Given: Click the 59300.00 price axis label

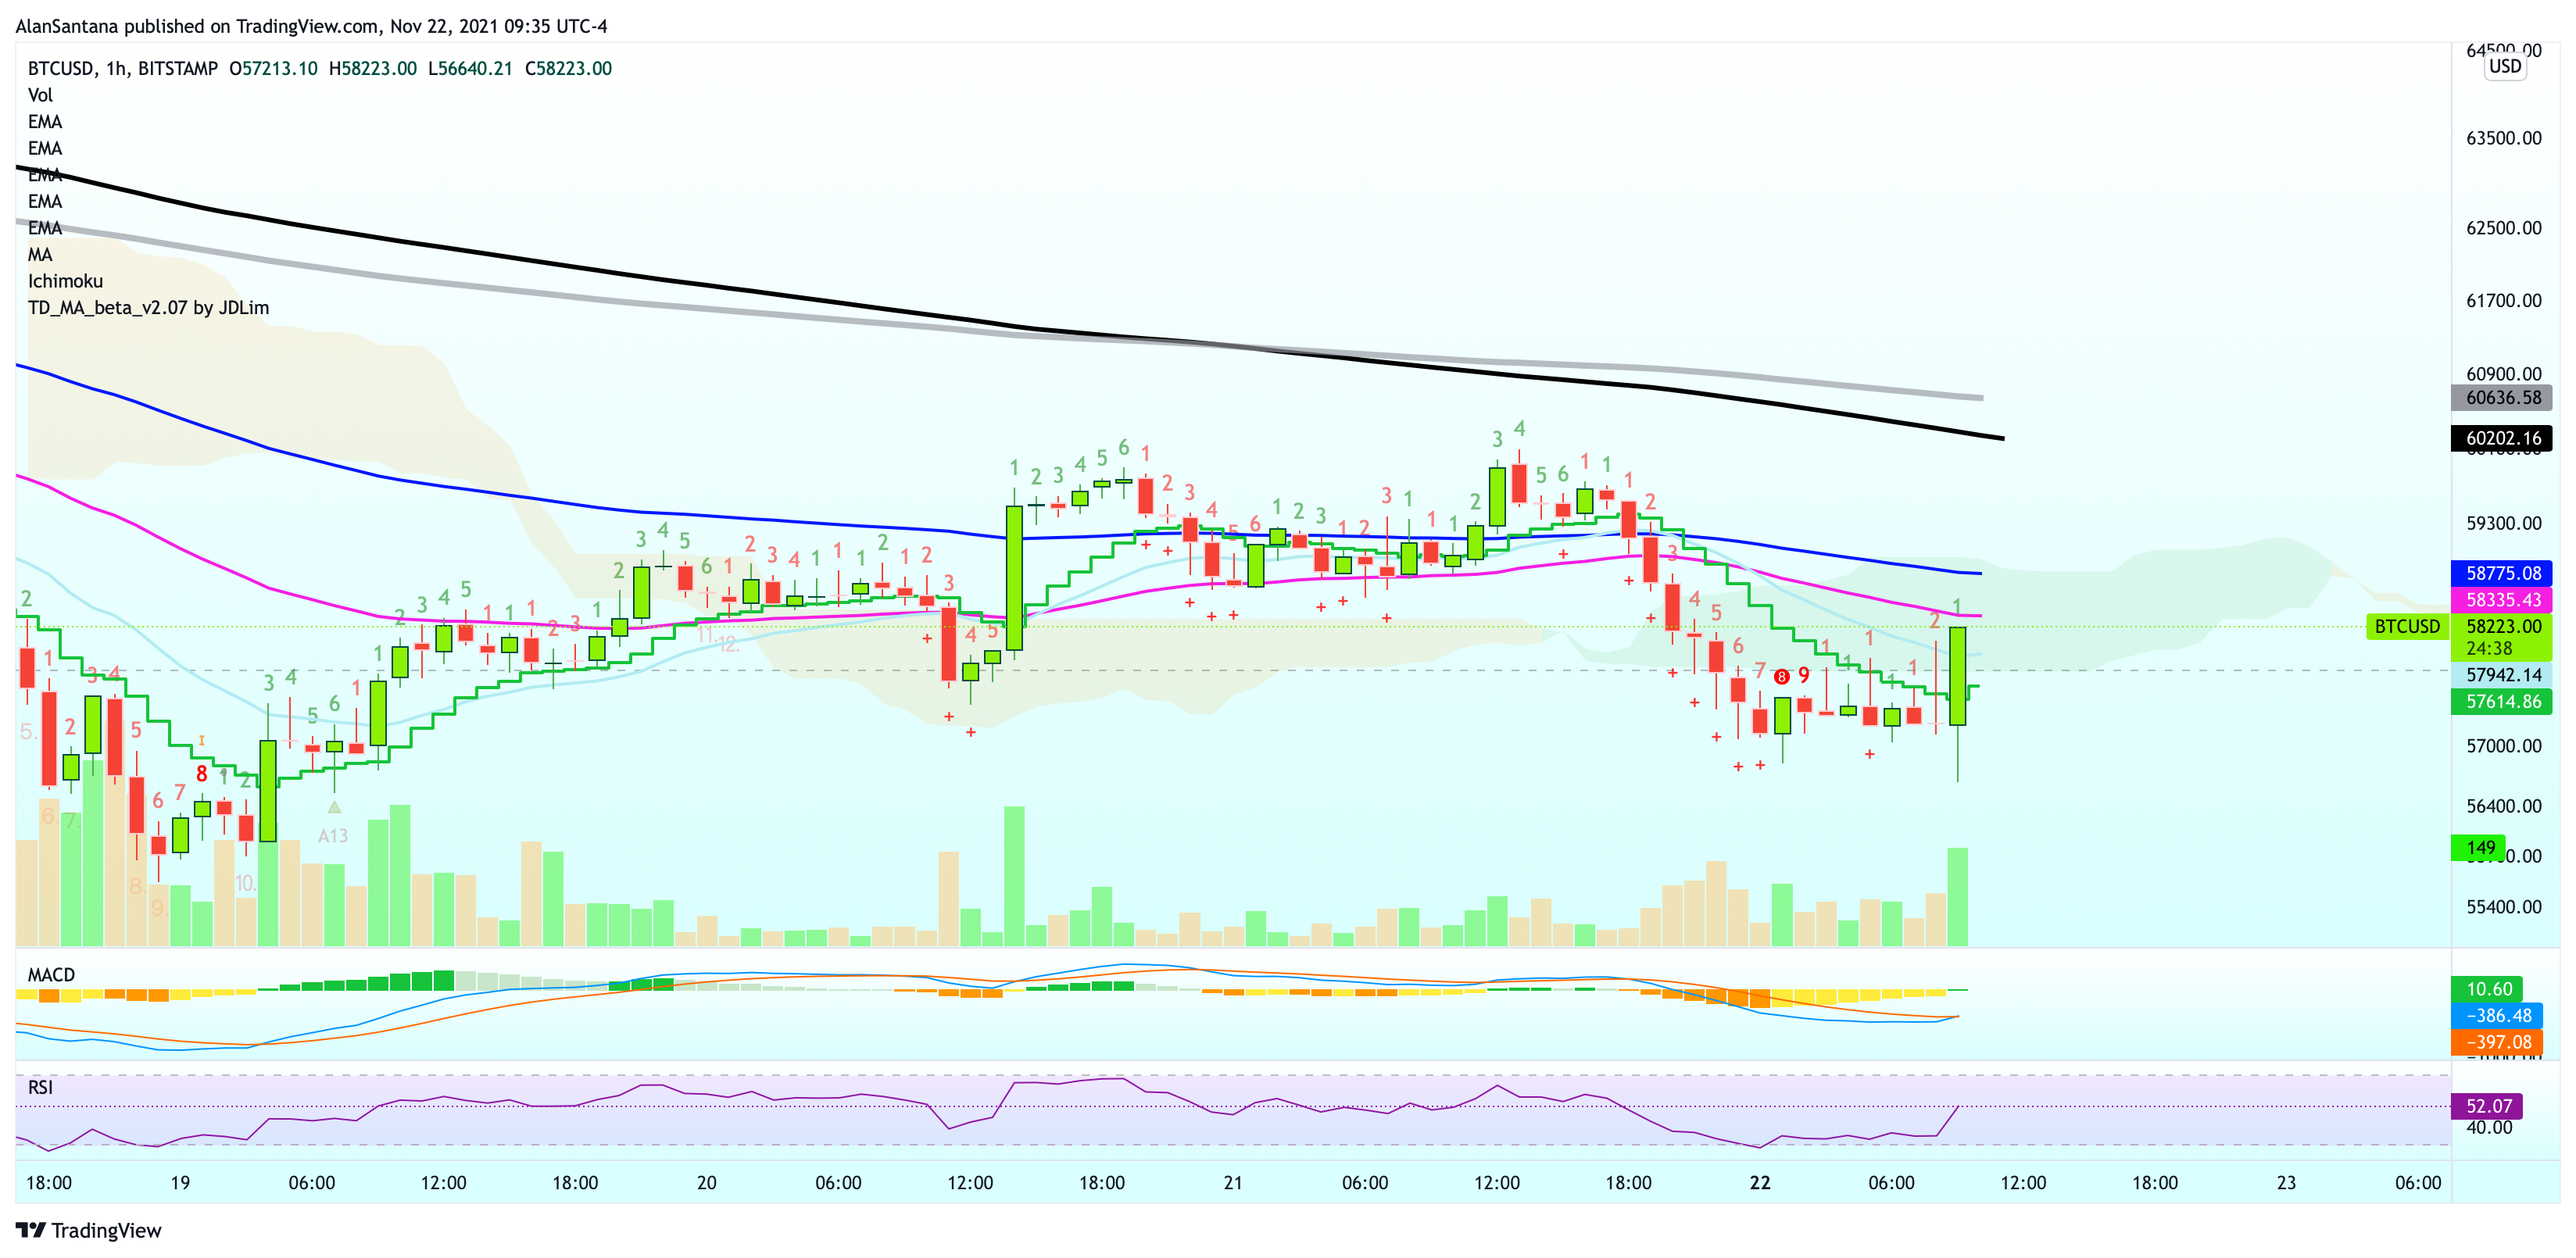Looking at the screenshot, I should click(2503, 523).
